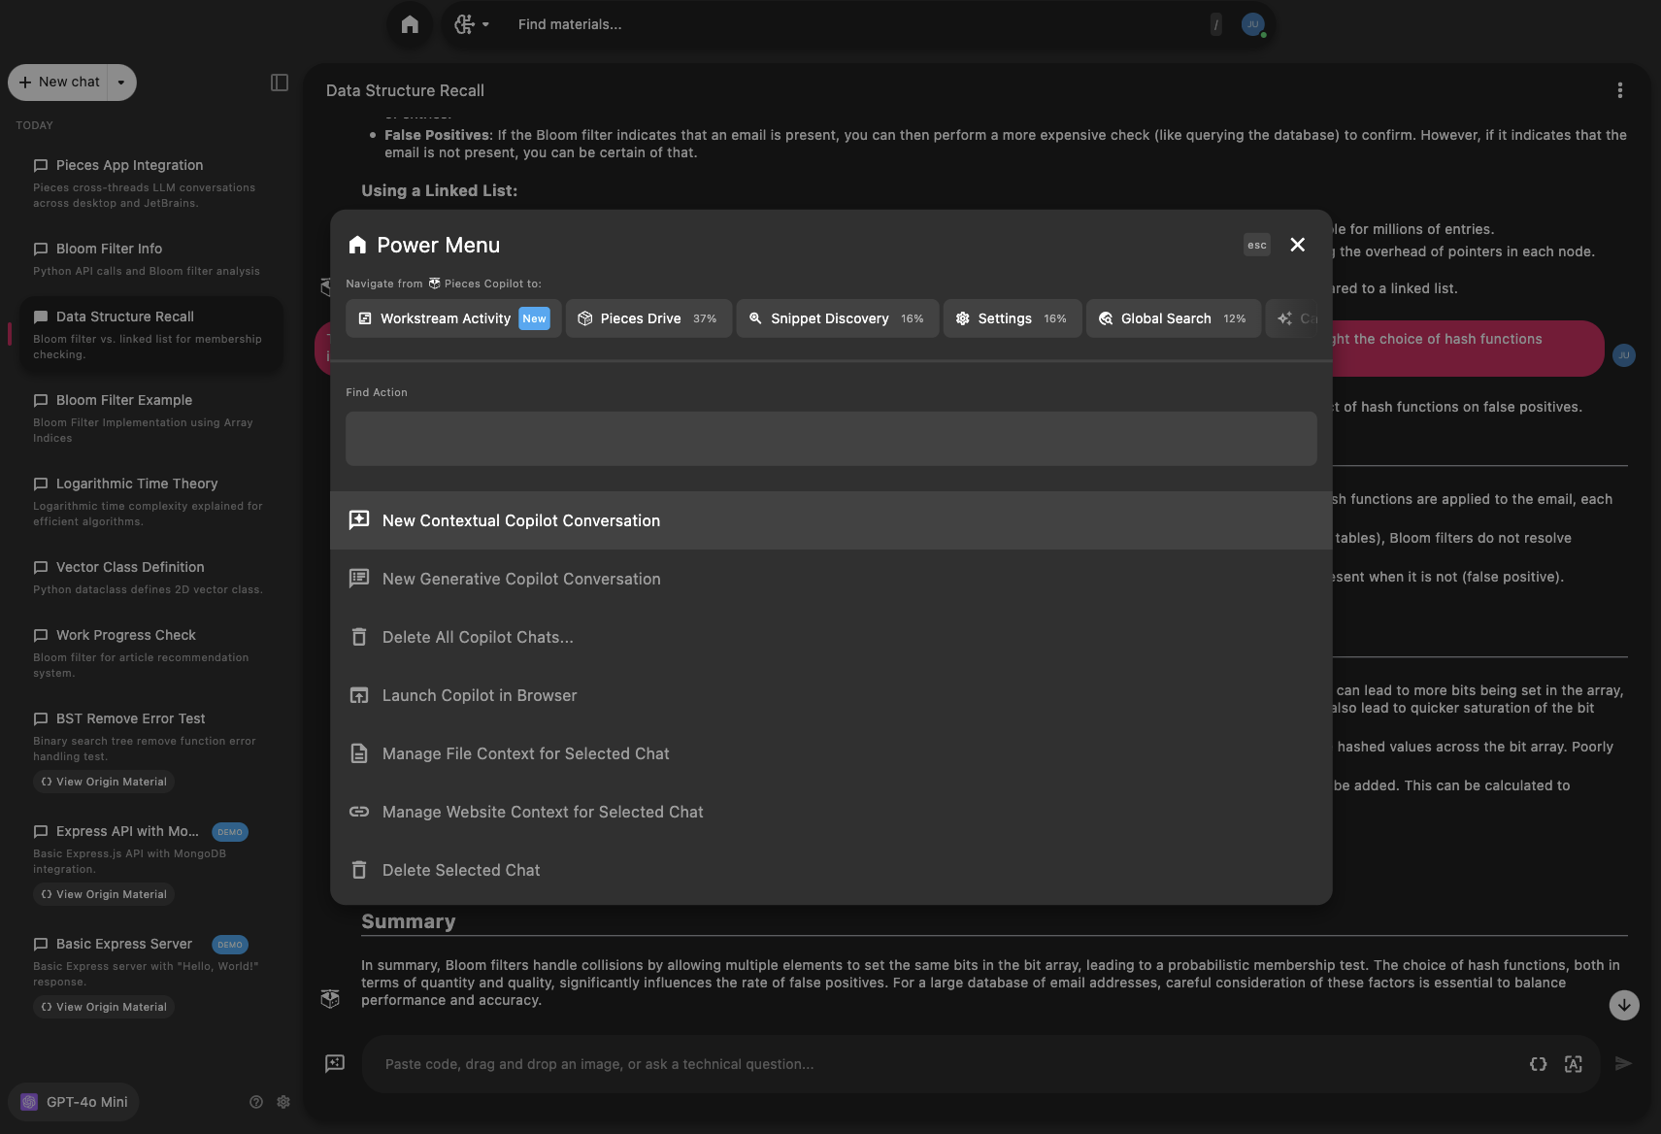This screenshot has height=1134, width=1661.
Task: Open the settings gear in sidebar footer
Action: click(x=283, y=1102)
